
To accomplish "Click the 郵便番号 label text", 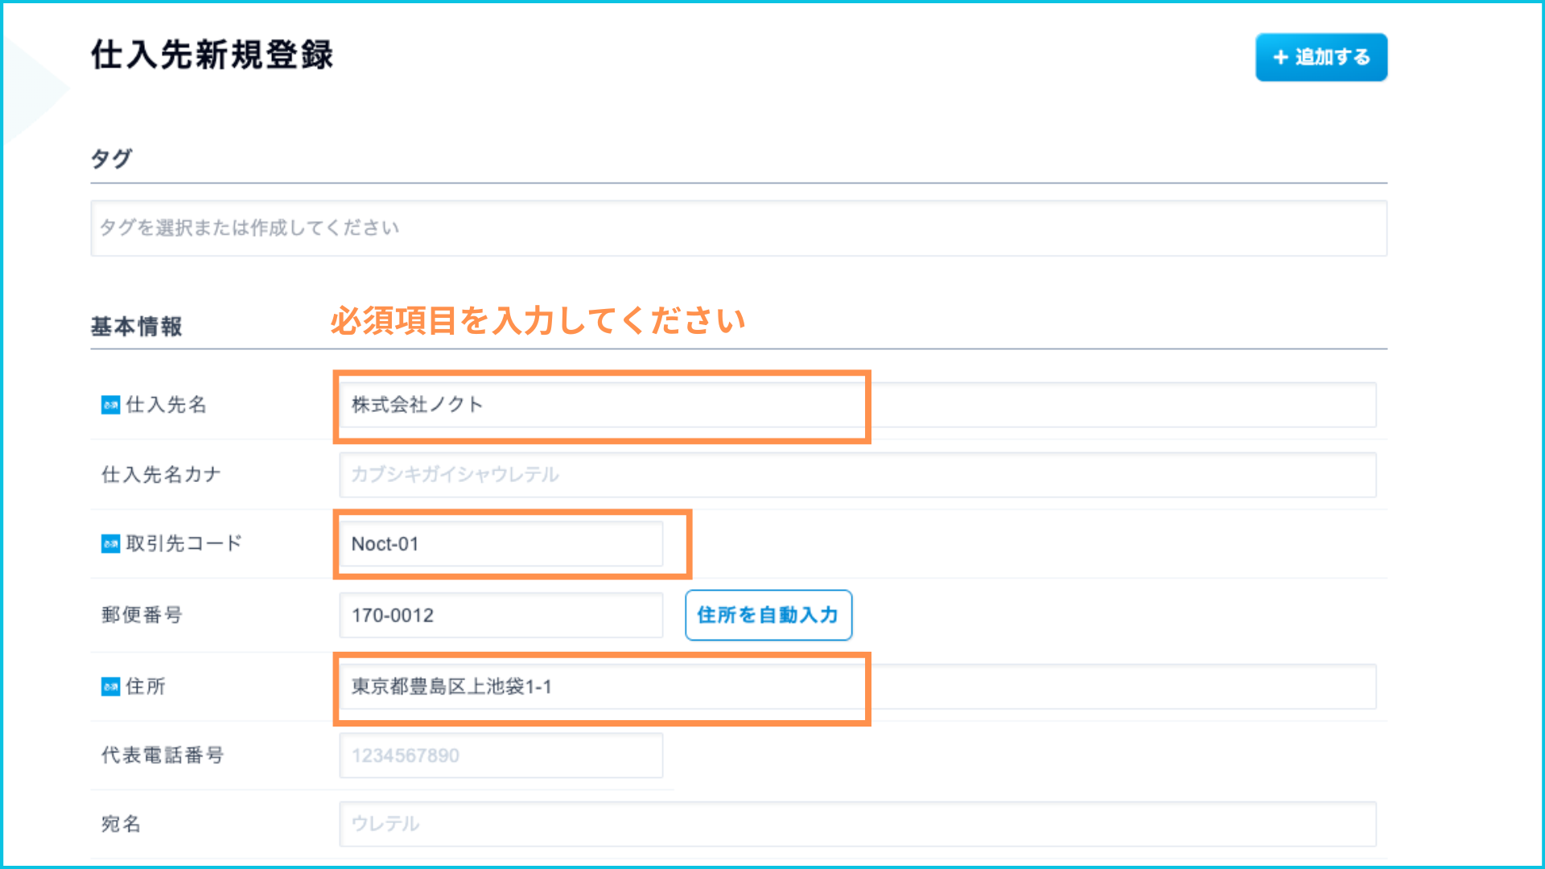I will click(x=142, y=616).
